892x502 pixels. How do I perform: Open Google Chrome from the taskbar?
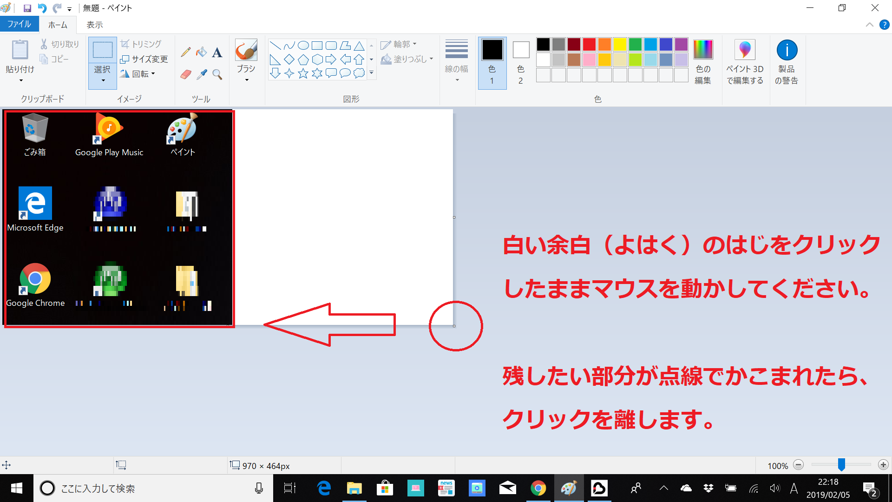538,488
